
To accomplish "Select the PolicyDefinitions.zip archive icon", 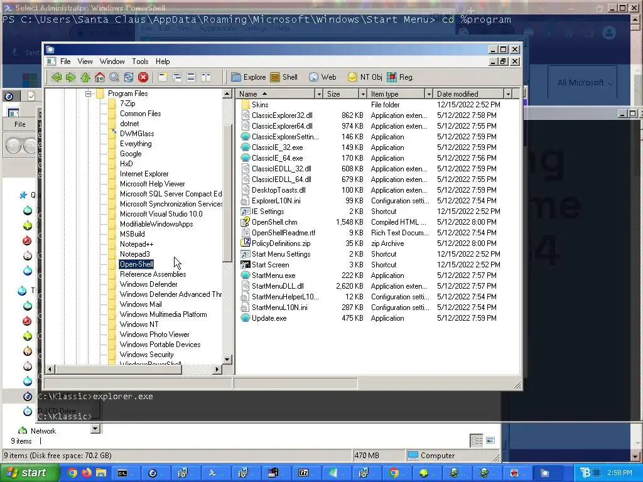I will tap(246, 244).
